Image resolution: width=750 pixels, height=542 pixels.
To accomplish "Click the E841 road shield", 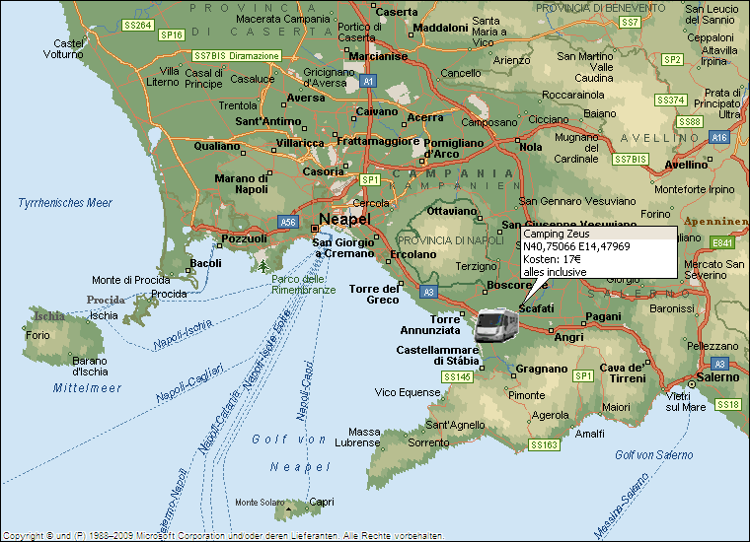I will (x=722, y=242).
